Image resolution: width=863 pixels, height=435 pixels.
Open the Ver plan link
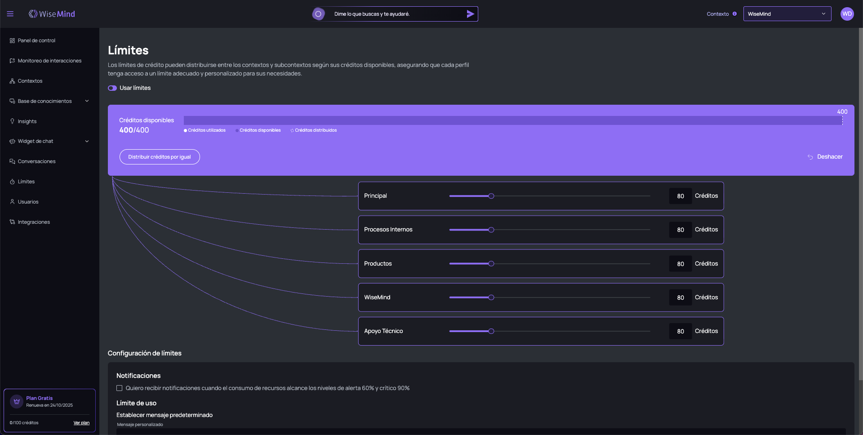pos(81,423)
